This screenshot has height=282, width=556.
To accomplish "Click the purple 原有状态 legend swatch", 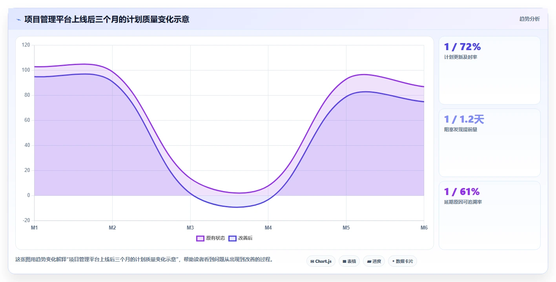I will click(x=200, y=238).
